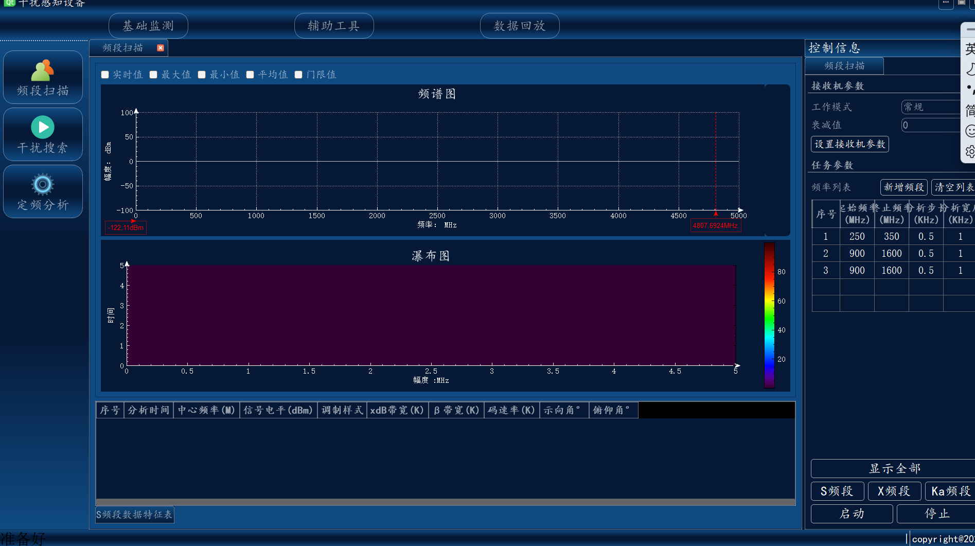Click the 启动 button
This screenshot has width=975, height=546.
(x=852, y=514)
